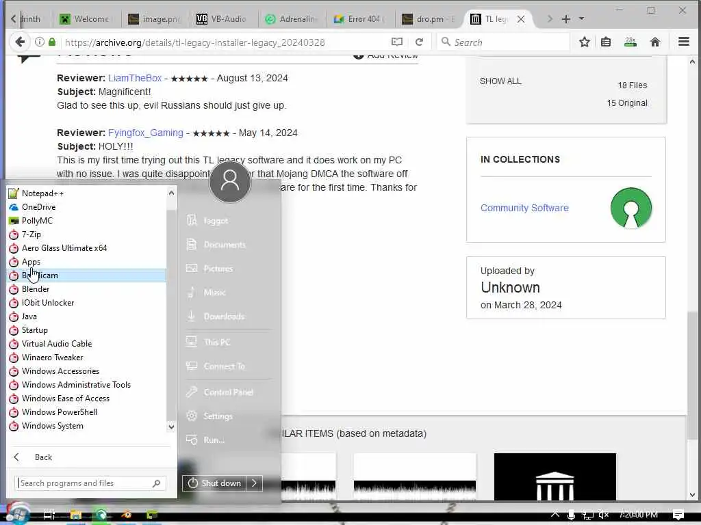Viewport: 701px width, 525px height.
Task: Reload the current page
Action: [x=419, y=42]
